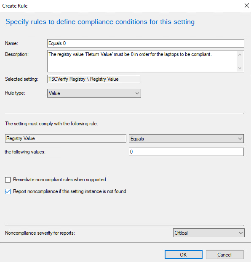Cancel the Create Rule dialog
Image resolution: width=251 pixels, height=262 pixels.
pos(225,255)
